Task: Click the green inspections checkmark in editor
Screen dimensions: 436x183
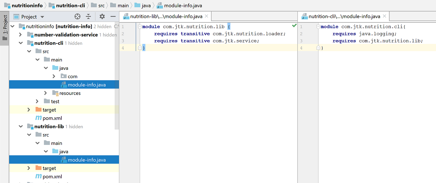Action: tap(294, 26)
